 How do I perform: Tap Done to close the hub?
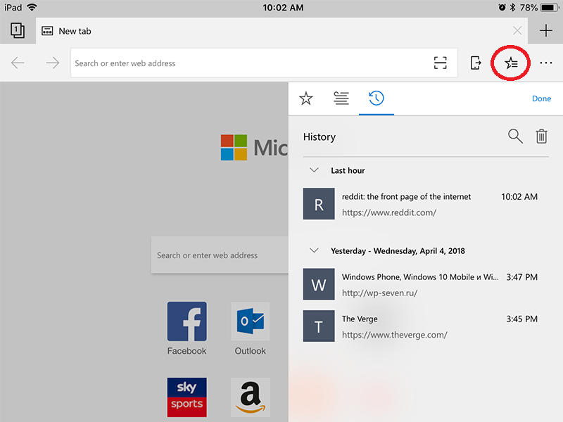coord(541,98)
